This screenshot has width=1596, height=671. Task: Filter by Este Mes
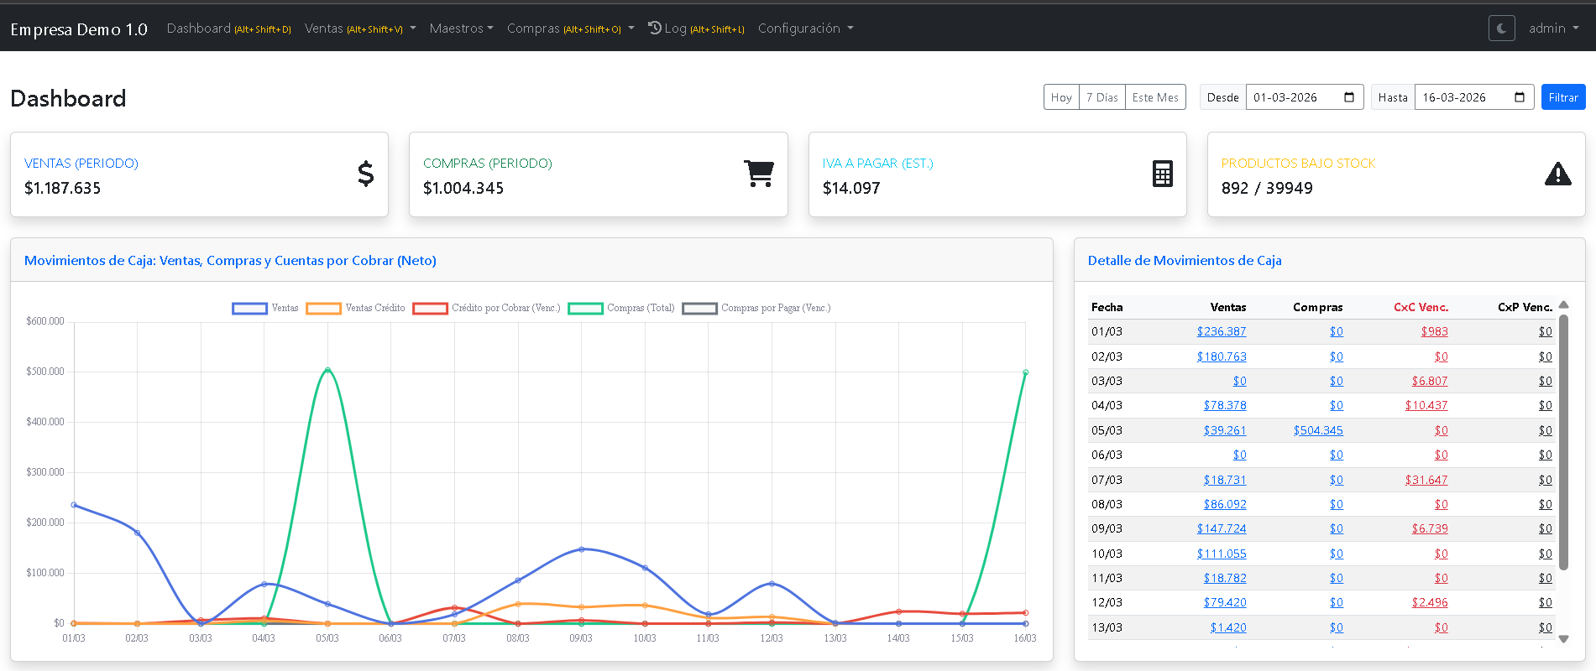point(1155,97)
